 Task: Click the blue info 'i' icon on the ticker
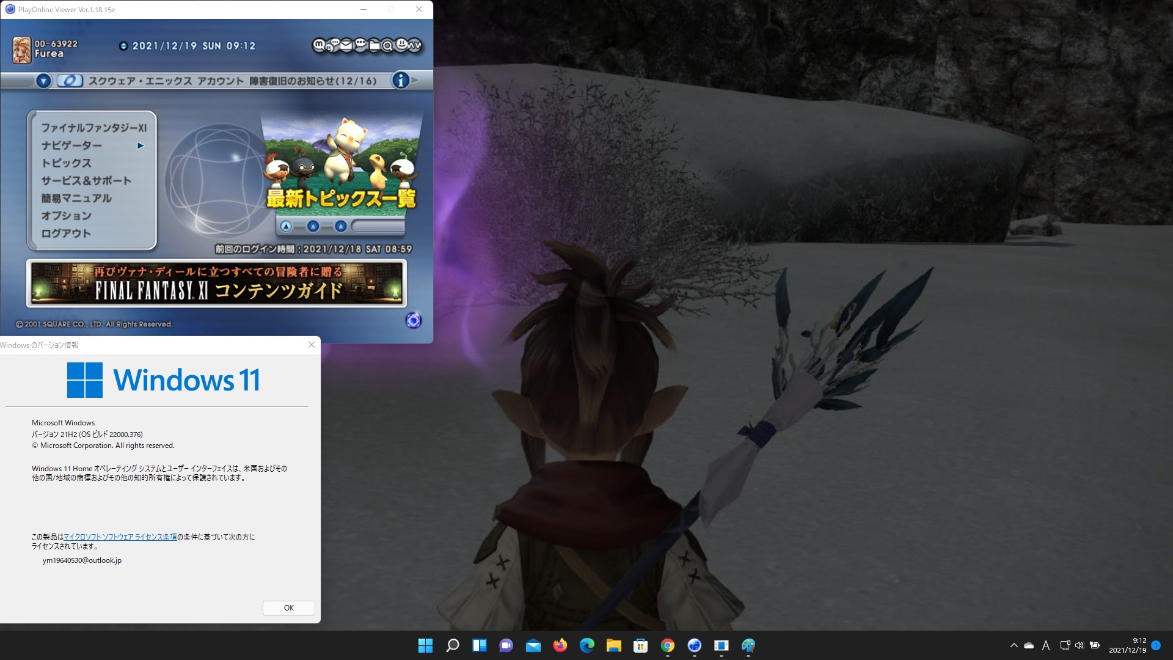[401, 80]
